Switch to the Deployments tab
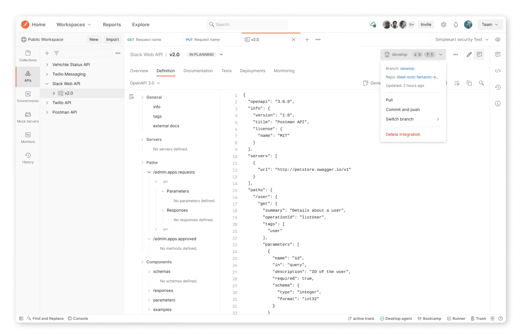 [253, 71]
